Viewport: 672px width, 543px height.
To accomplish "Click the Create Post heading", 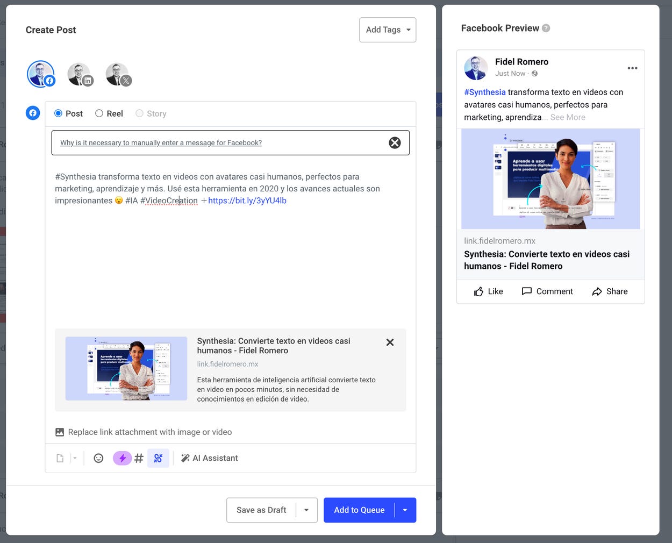I will coord(51,30).
